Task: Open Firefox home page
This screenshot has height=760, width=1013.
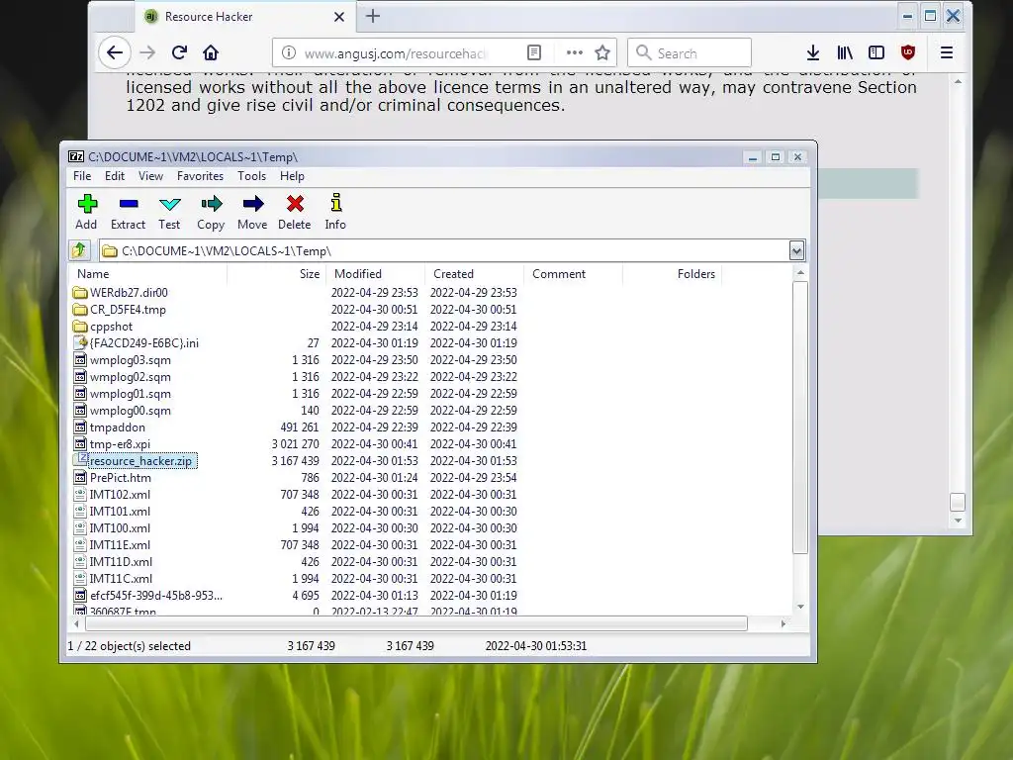Action: coord(211,53)
